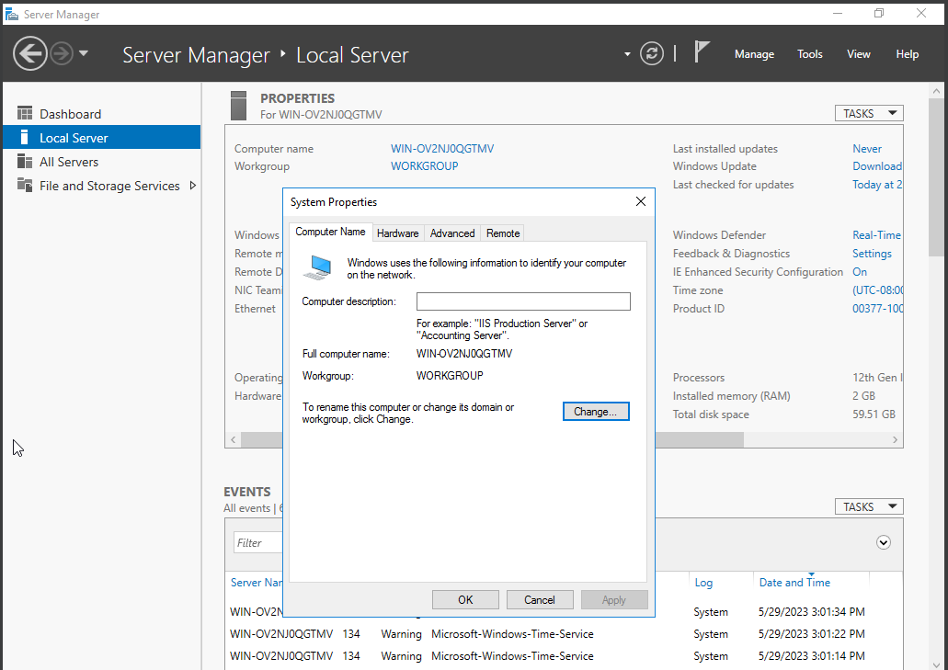The image size is (948, 670).
Task: Open the dropdown arrow left of refresh
Action: click(627, 54)
